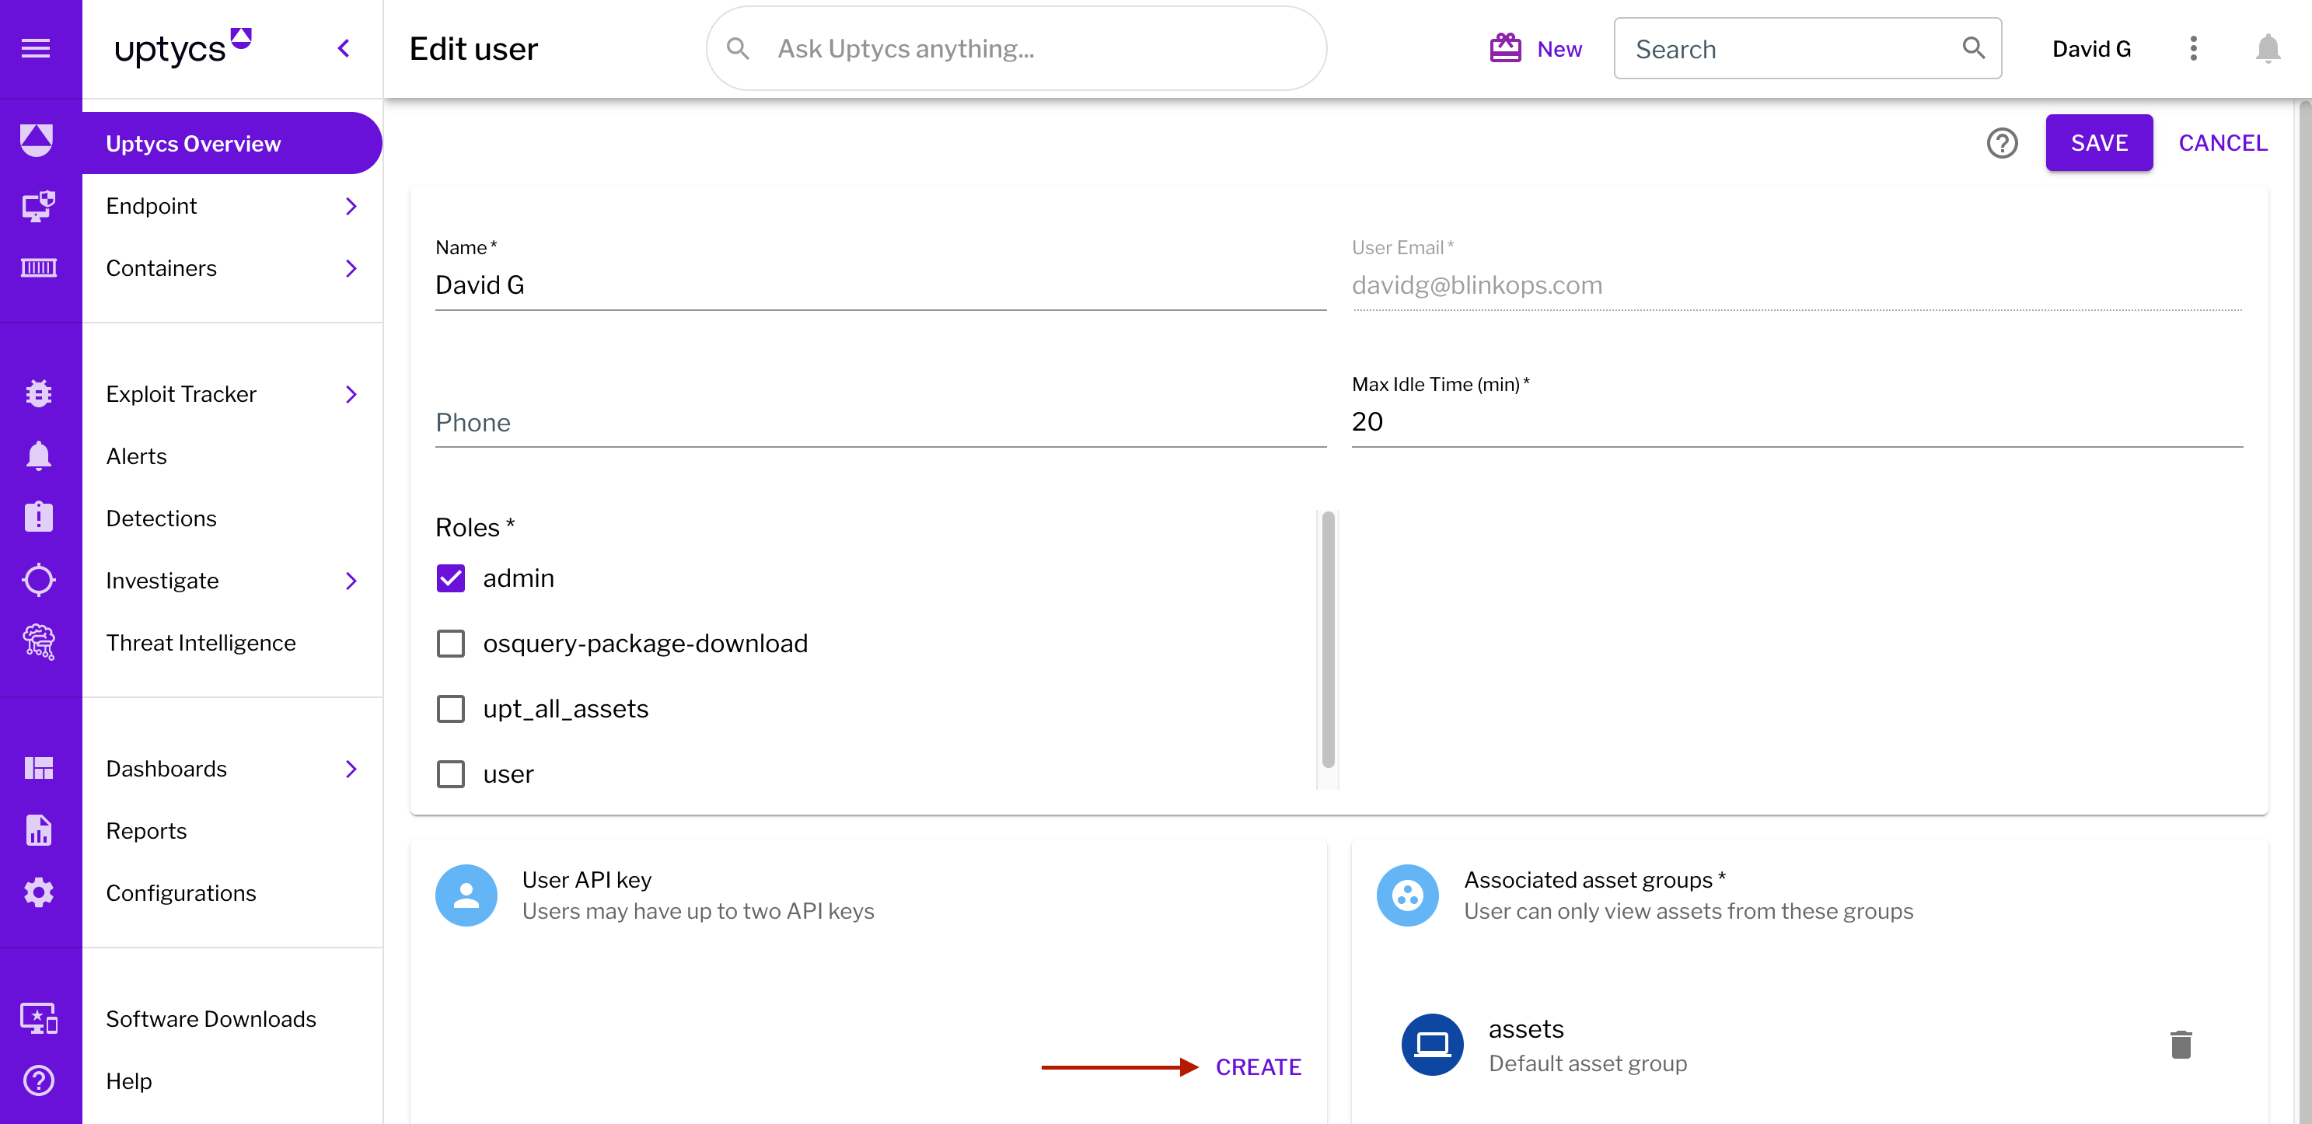
Task: Collapse the sidebar with the back chevron
Action: [x=344, y=48]
